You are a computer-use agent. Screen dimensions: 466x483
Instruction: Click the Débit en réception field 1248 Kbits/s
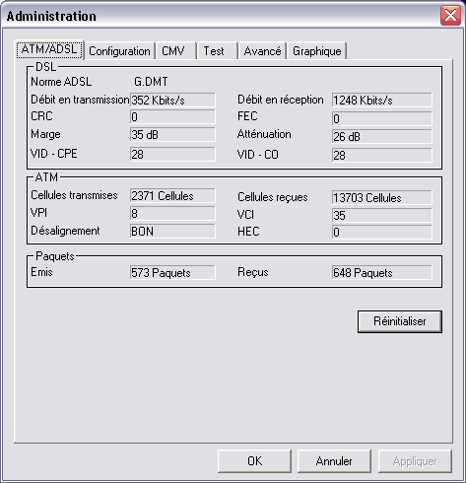pos(381,100)
